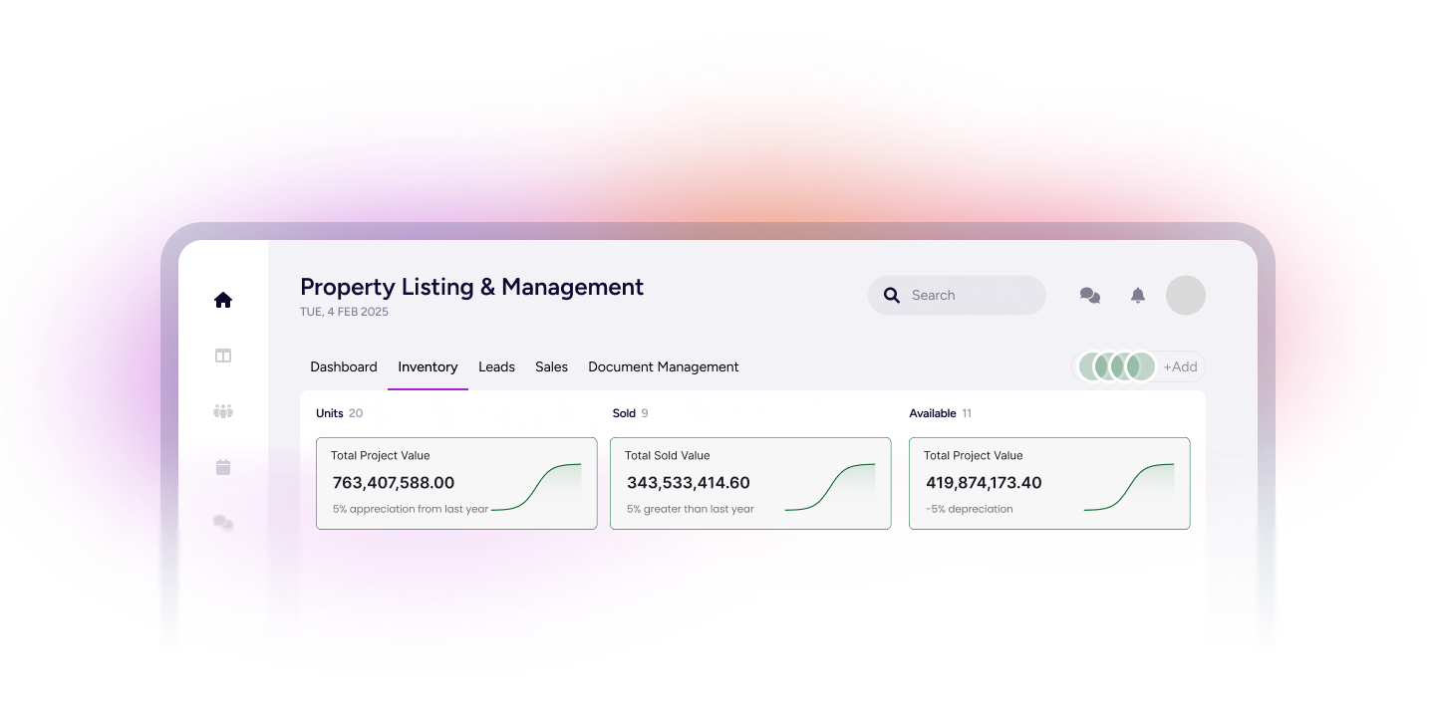This screenshot has height=715, width=1435.
Task: Select the Total Project Value card under Units
Action: (x=455, y=483)
